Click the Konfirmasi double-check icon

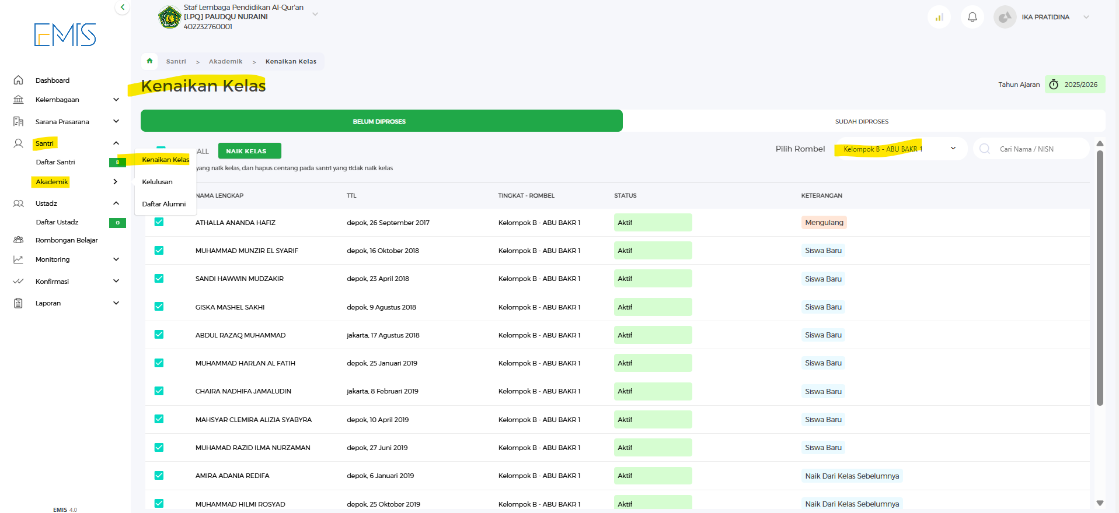pyautogui.click(x=18, y=282)
